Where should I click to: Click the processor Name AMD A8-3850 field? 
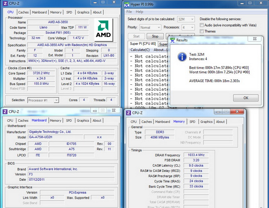coord(58,22)
